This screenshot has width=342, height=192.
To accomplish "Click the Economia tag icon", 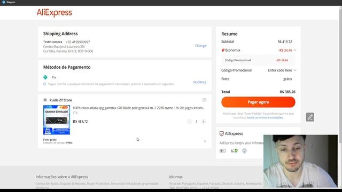I will point(223,50).
